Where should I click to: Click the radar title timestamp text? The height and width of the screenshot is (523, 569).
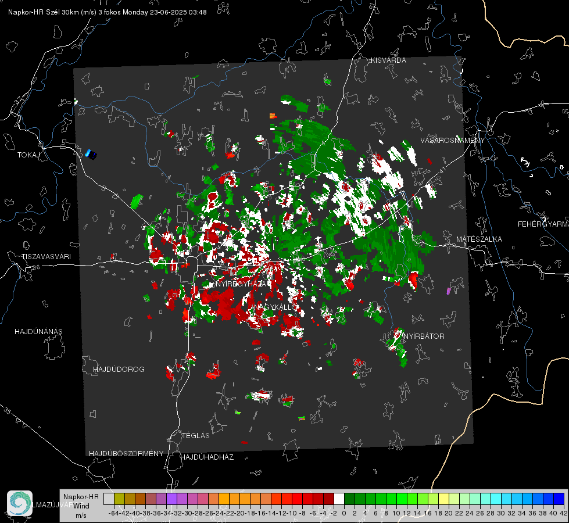[108, 12]
